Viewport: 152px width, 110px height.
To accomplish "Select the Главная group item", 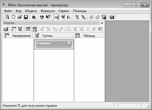I will click(54, 44).
